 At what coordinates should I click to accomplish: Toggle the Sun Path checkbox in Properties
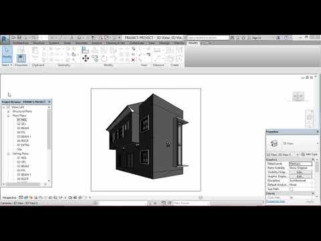(291, 189)
